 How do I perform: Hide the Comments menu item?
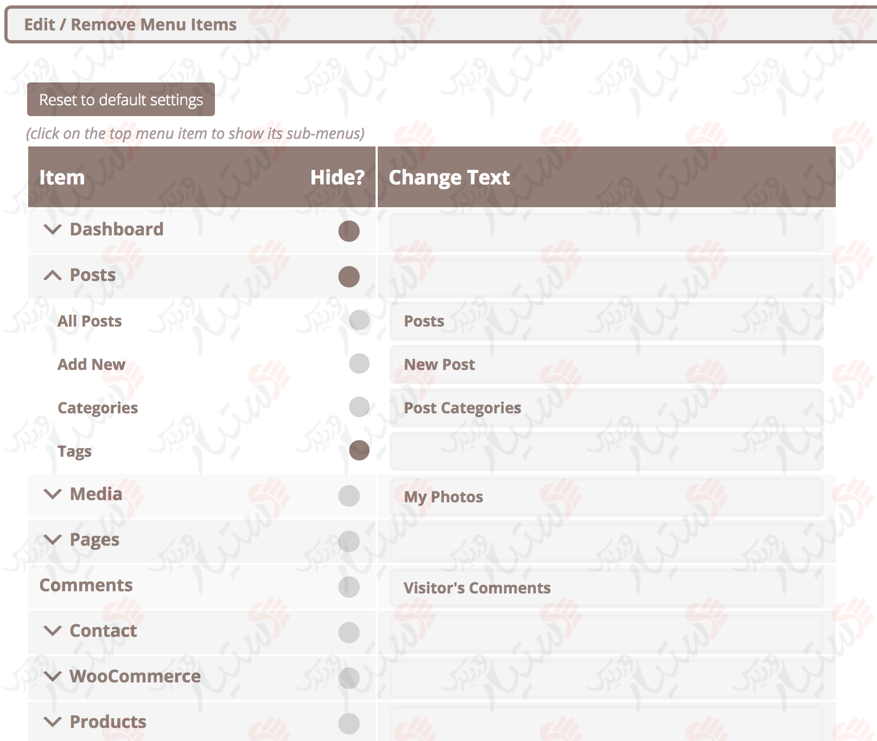tap(349, 587)
